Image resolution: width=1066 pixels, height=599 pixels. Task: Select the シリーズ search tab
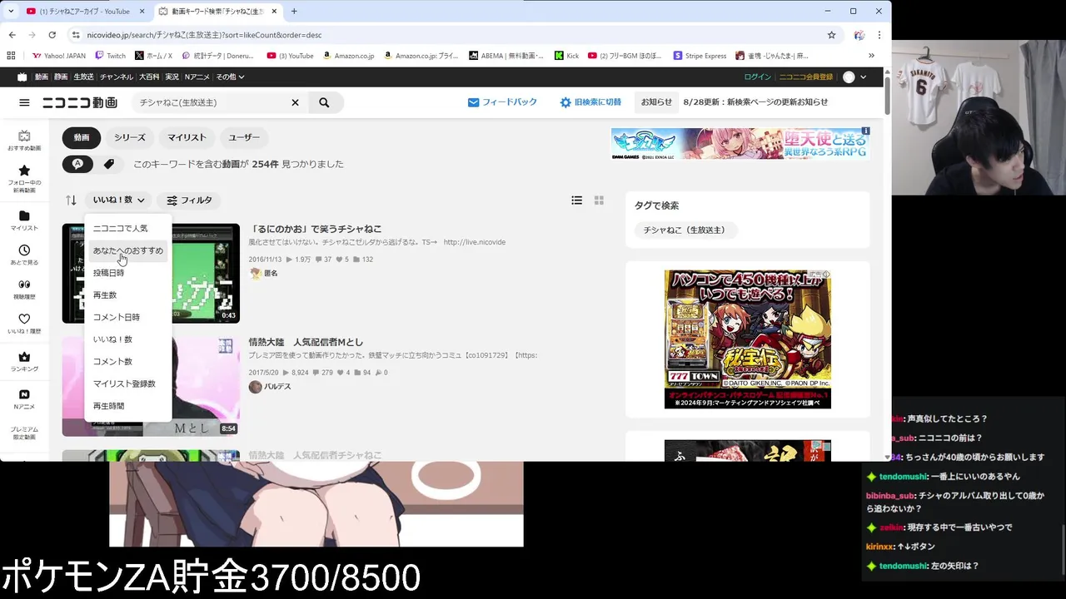click(130, 137)
